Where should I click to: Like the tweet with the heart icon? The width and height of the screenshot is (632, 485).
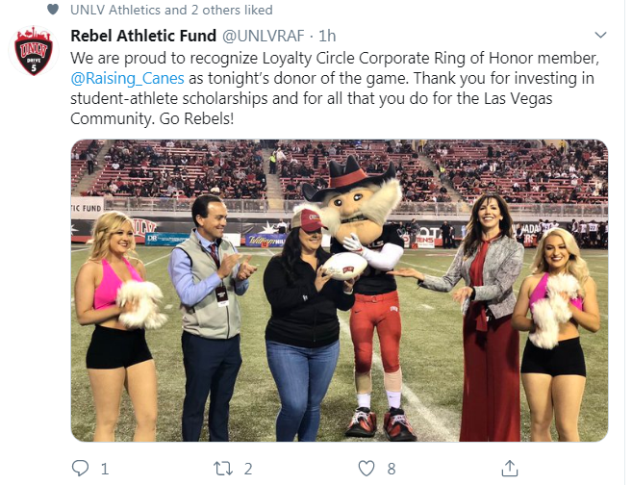click(x=366, y=469)
